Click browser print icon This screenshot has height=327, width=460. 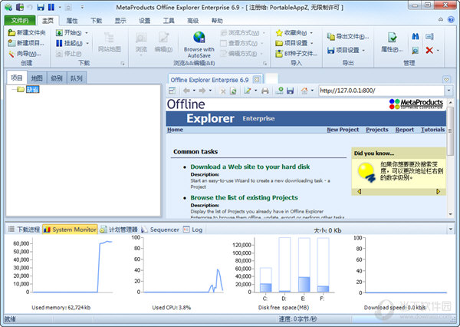point(265,91)
